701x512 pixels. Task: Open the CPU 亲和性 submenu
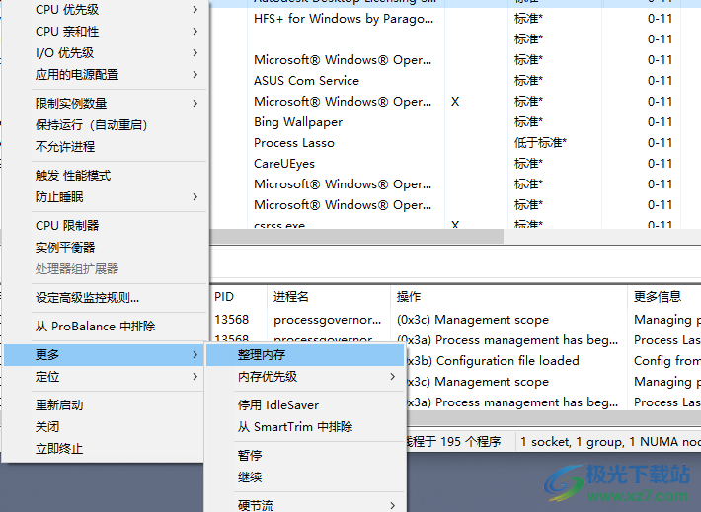106,32
